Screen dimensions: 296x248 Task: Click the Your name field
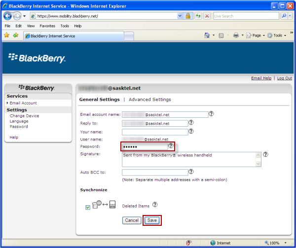pyautogui.click(x=155, y=132)
